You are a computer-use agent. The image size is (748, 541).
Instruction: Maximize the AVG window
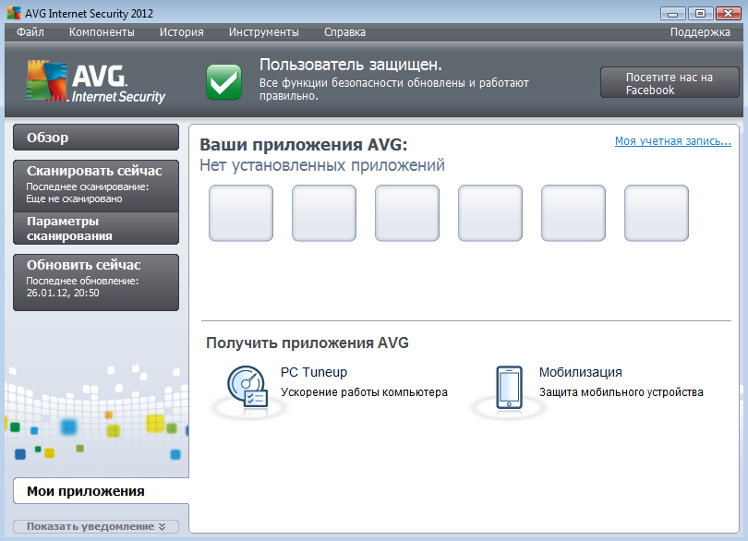[700, 13]
